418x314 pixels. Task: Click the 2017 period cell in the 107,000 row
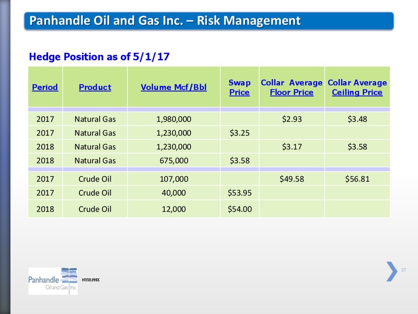pos(45,179)
